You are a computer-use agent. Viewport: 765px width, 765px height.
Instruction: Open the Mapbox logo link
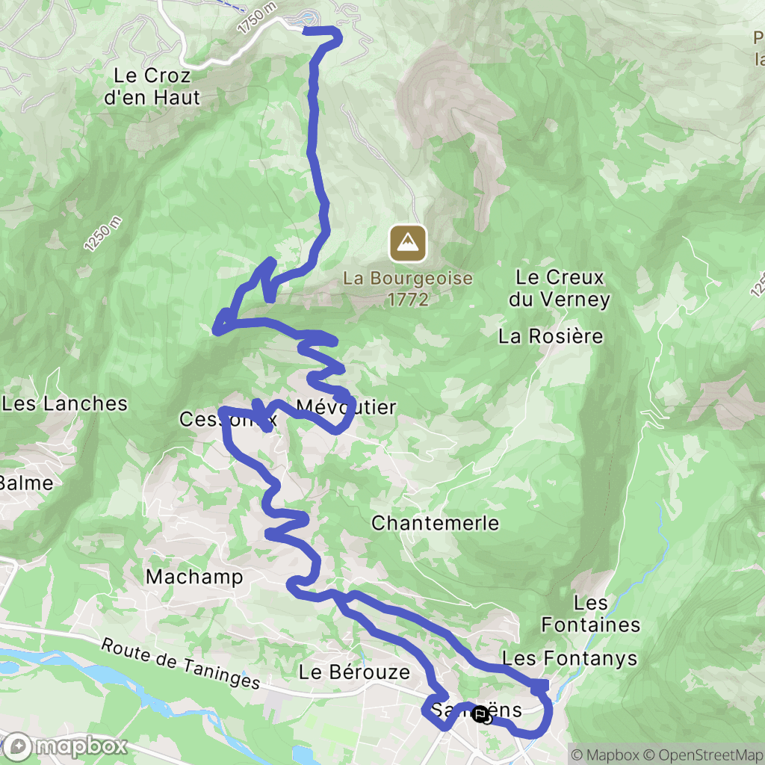coord(66,746)
